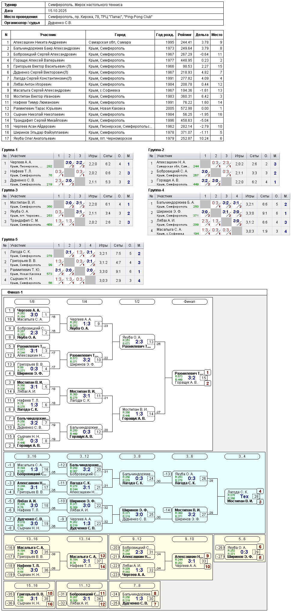Select the 1/8 round label
The width and height of the screenshot is (293, 612).
32,302
